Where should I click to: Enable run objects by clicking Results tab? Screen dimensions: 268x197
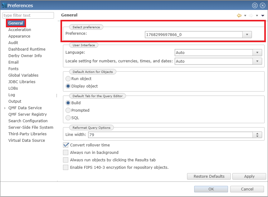pyautogui.click(x=66, y=160)
